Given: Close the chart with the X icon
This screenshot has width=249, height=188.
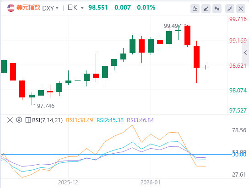Looking at the screenshot, I should pyautogui.click(x=241, y=8).
